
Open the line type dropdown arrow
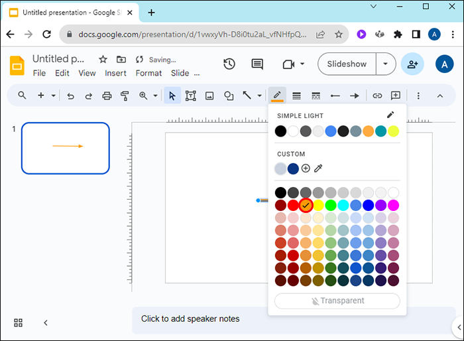click(x=259, y=96)
